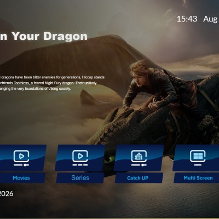Select the Multi Screen label
The width and height of the screenshot is (219, 219).
pos(198,178)
